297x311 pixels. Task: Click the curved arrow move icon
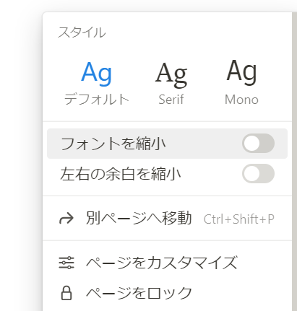[66, 219]
